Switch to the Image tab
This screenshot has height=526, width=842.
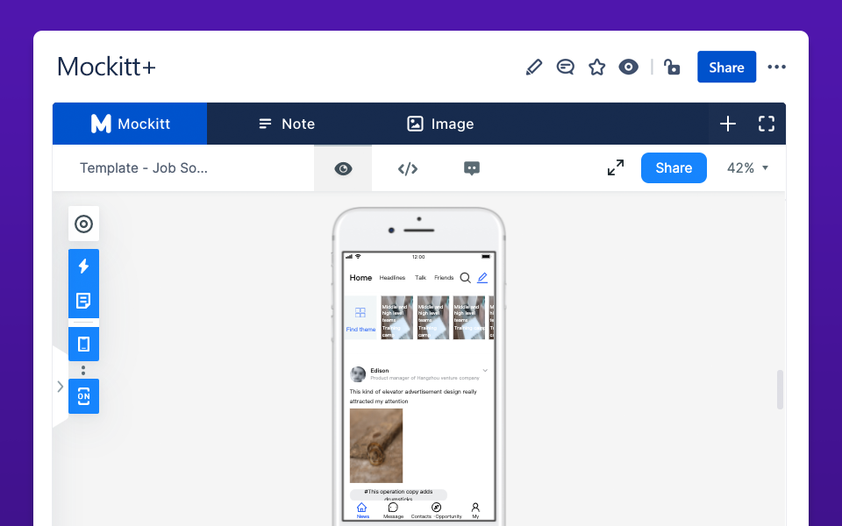click(x=440, y=124)
